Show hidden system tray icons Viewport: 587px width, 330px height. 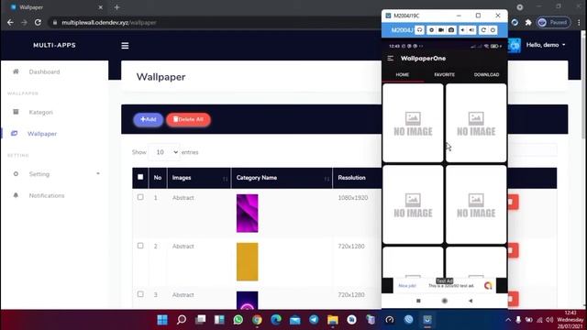pos(508,320)
